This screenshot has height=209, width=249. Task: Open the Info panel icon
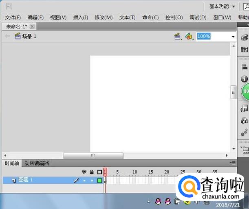pos(245,79)
